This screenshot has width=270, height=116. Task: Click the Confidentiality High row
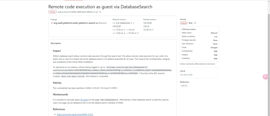coord(199,51)
